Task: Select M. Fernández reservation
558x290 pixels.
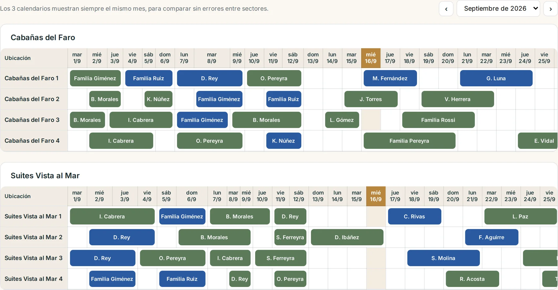Action: (390, 78)
